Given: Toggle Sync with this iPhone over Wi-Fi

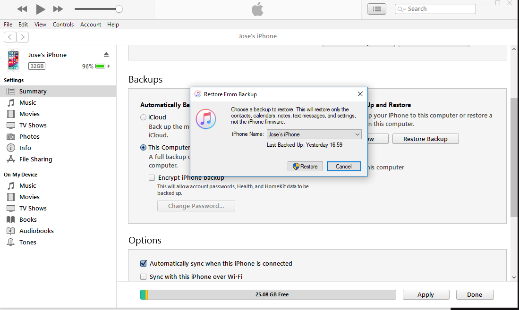Looking at the screenshot, I should point(144,277).
